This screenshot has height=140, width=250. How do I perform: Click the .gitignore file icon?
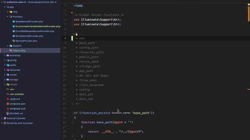(8, 99)
